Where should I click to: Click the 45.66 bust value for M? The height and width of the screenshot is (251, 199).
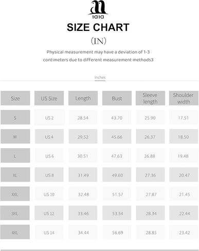(x=117, y=136)
